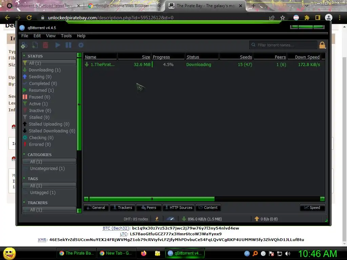Open the Tools menu
This screenshot has height=260, width=347.
coord(66,36)
